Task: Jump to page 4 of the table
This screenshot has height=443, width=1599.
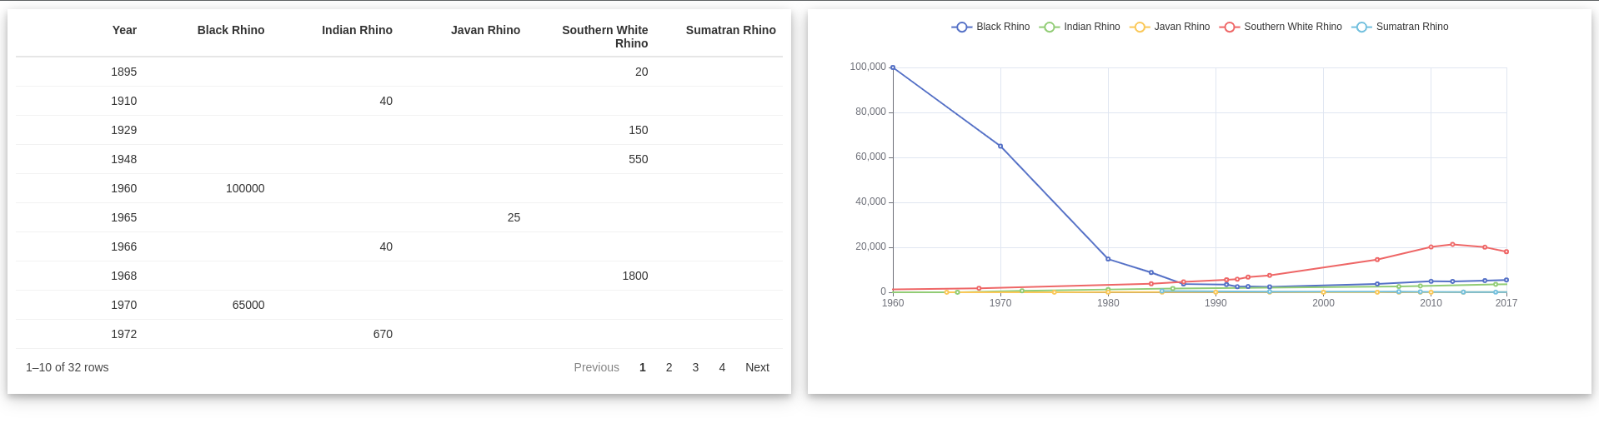Action: click(x=722, y=367)
